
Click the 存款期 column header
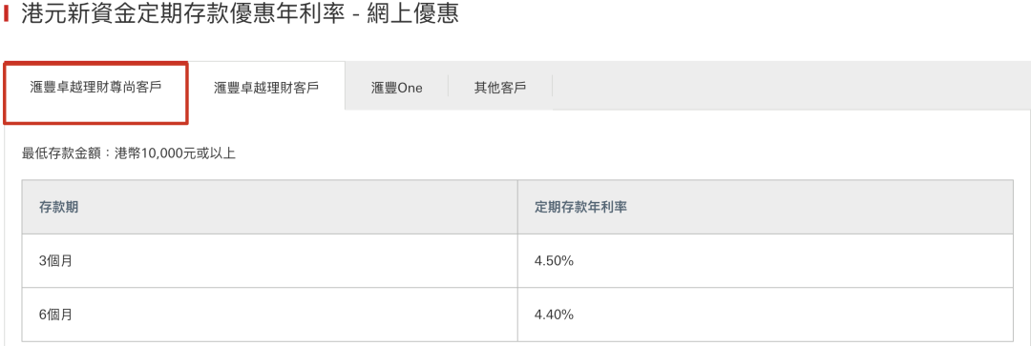pyautogui.click(x=269, y=207)
